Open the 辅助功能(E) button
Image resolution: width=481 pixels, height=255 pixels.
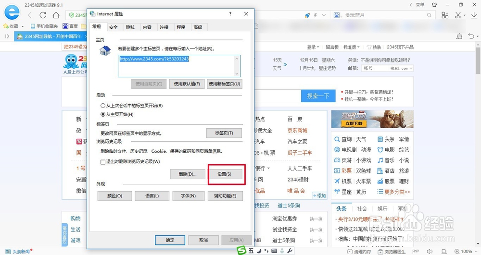pyautogui.click(x=225, y=196)
